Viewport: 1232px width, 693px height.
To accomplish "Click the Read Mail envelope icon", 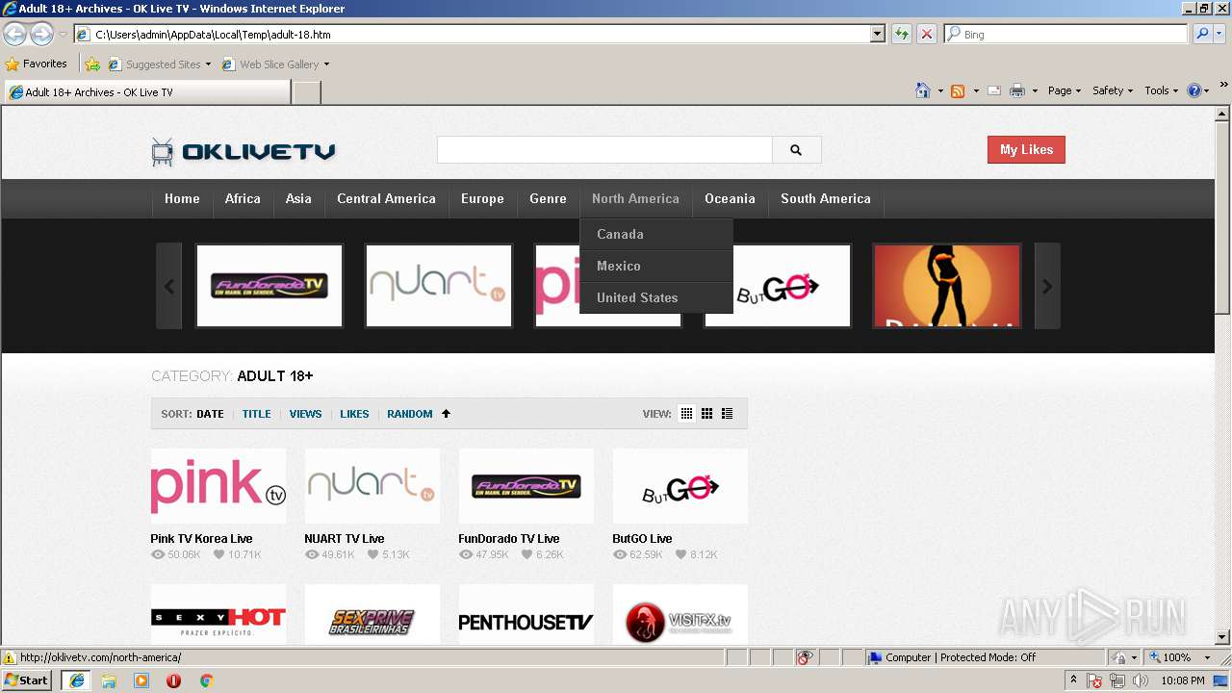I will point(994,90).
